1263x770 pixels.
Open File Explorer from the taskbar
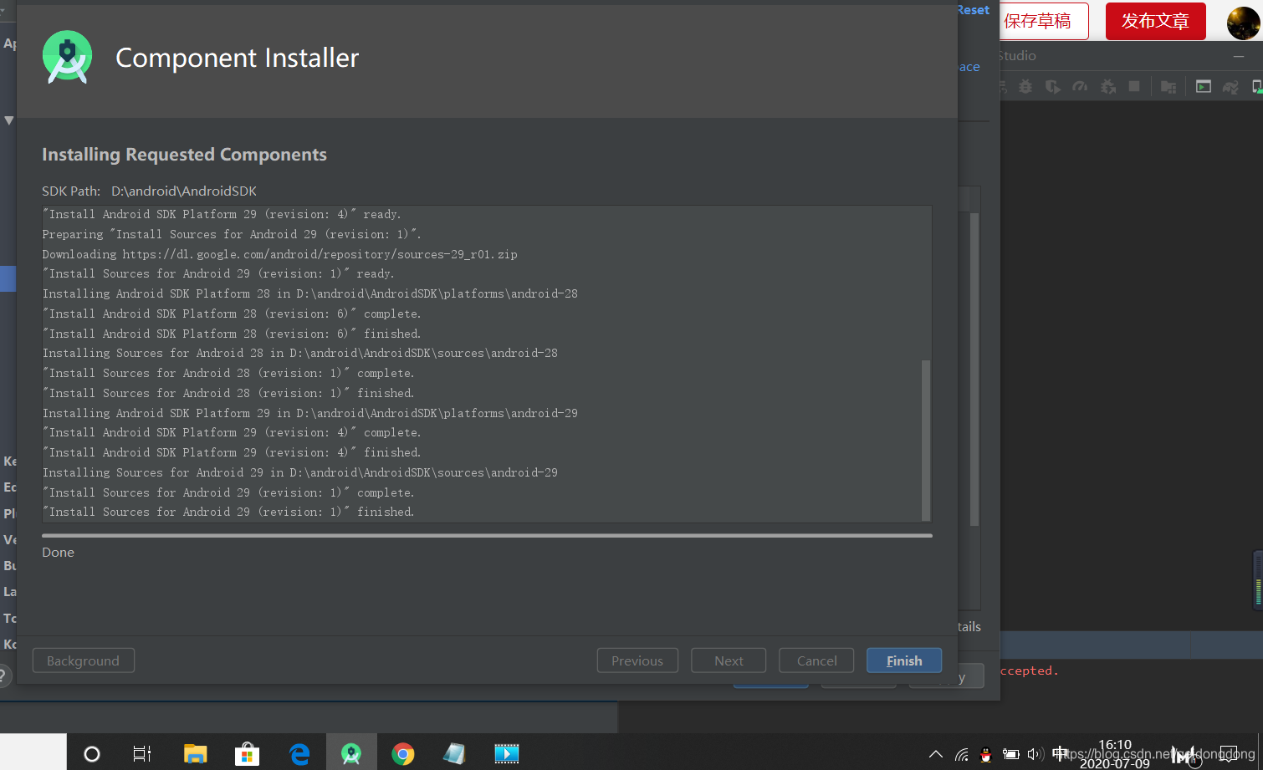[195, 754]
